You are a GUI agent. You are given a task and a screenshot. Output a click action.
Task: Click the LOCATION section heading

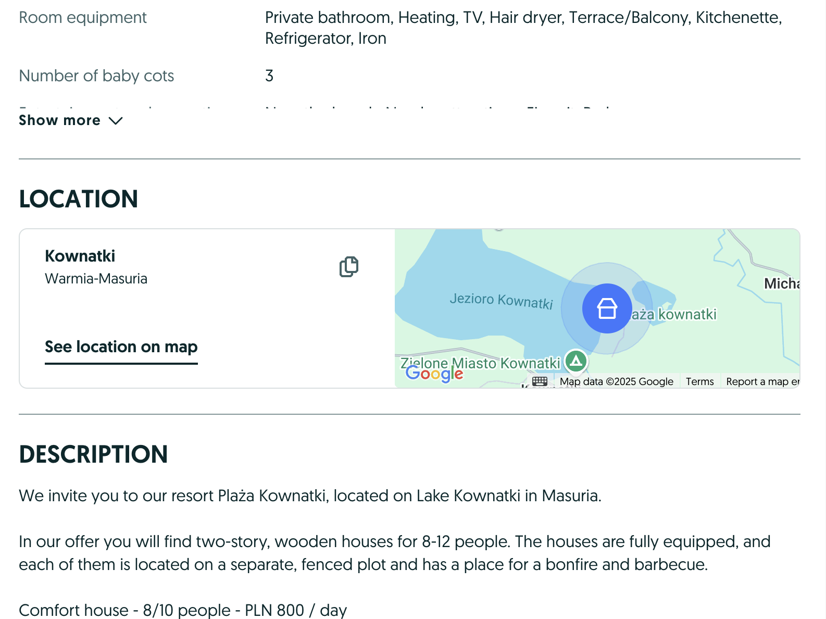(79, 199)
